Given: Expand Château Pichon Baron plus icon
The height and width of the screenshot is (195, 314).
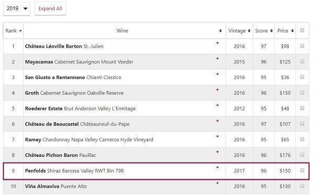Looking at the screenshot, I should tap(217, 152).
